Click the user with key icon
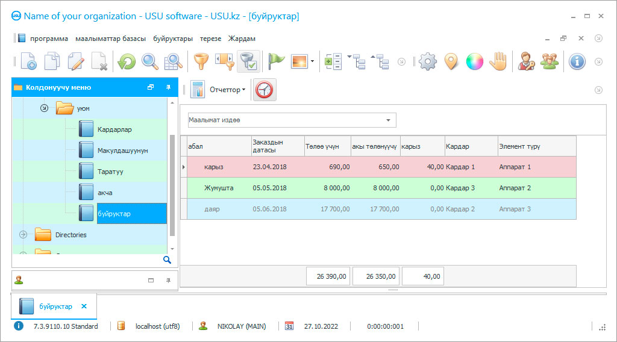 pos(526,61)
